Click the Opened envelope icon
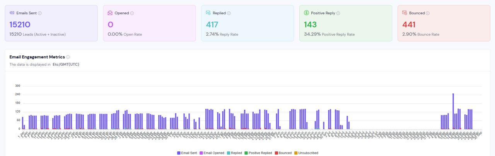The image size is (495, 156). 110,13
